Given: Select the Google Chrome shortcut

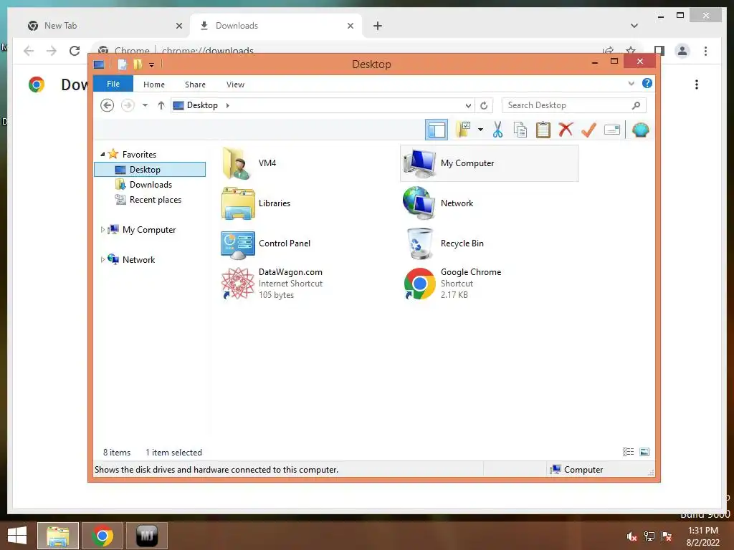Looking at the screenshot, I should point(452,284).
